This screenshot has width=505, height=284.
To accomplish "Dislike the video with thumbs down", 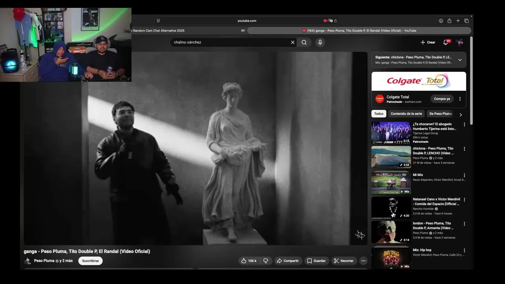I will point(266,261).
